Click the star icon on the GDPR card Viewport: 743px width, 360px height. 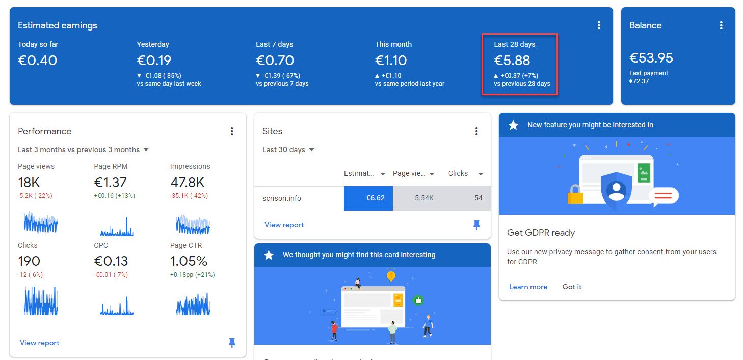[513, 125]
